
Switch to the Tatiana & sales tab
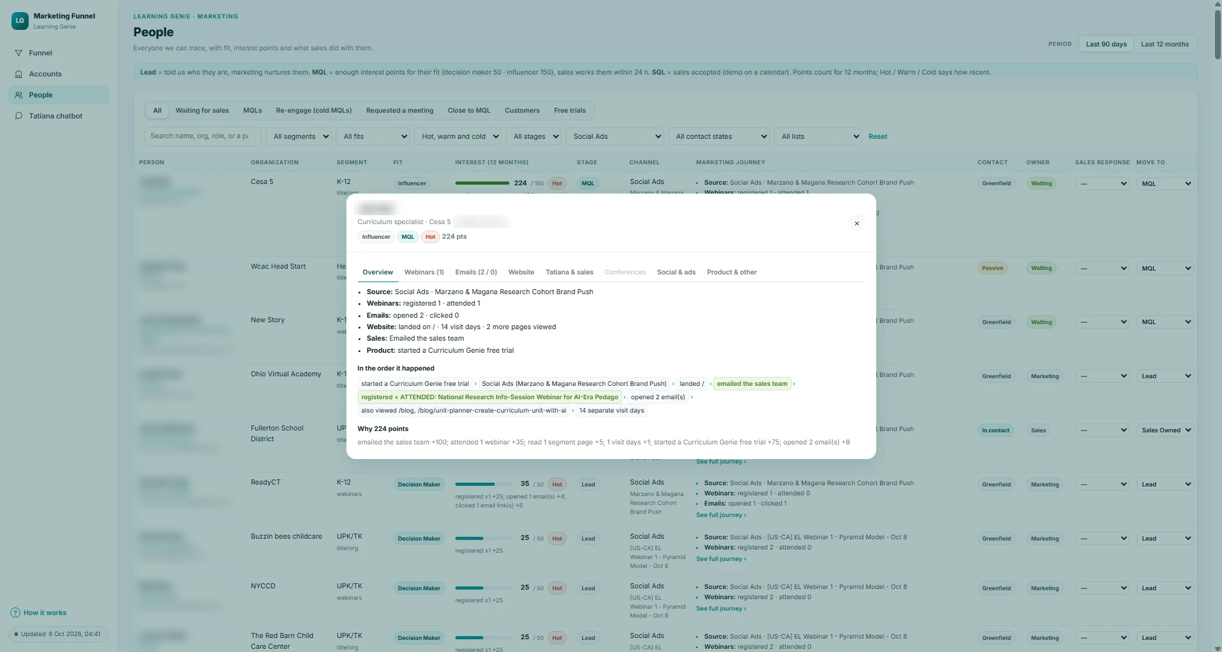click(x=569, y=272)
